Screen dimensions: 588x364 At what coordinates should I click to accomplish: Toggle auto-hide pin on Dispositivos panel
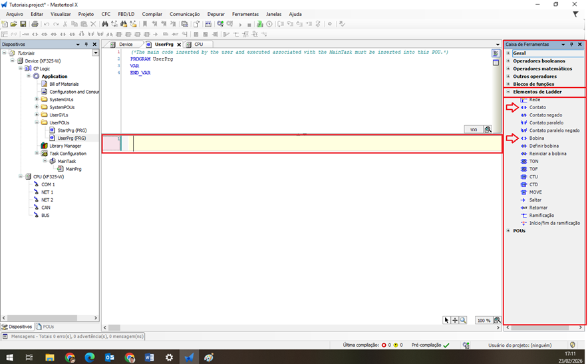[86, 45]
